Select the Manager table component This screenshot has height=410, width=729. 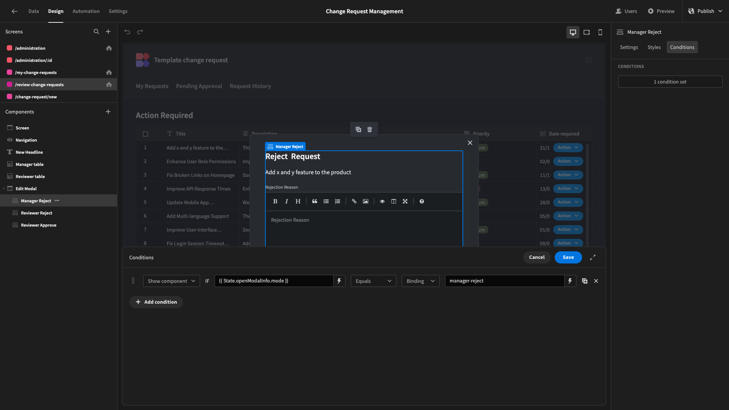[x=58, y=164]
